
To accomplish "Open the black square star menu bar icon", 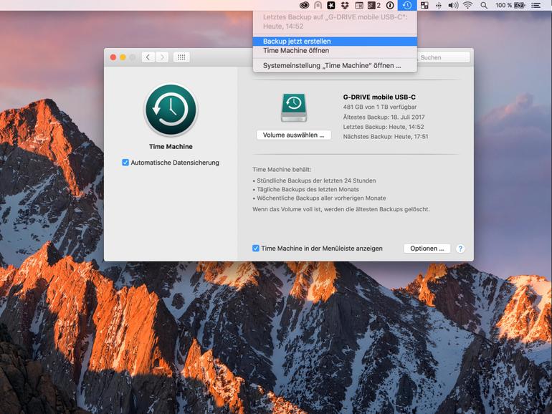I will pyautogui.click(x=331, y=5).
